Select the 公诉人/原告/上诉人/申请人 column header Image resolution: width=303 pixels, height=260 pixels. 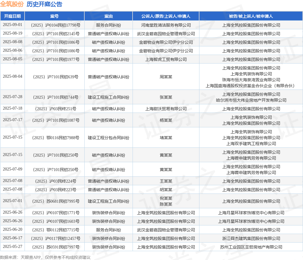pyautogui.click(x=166, y=16)
